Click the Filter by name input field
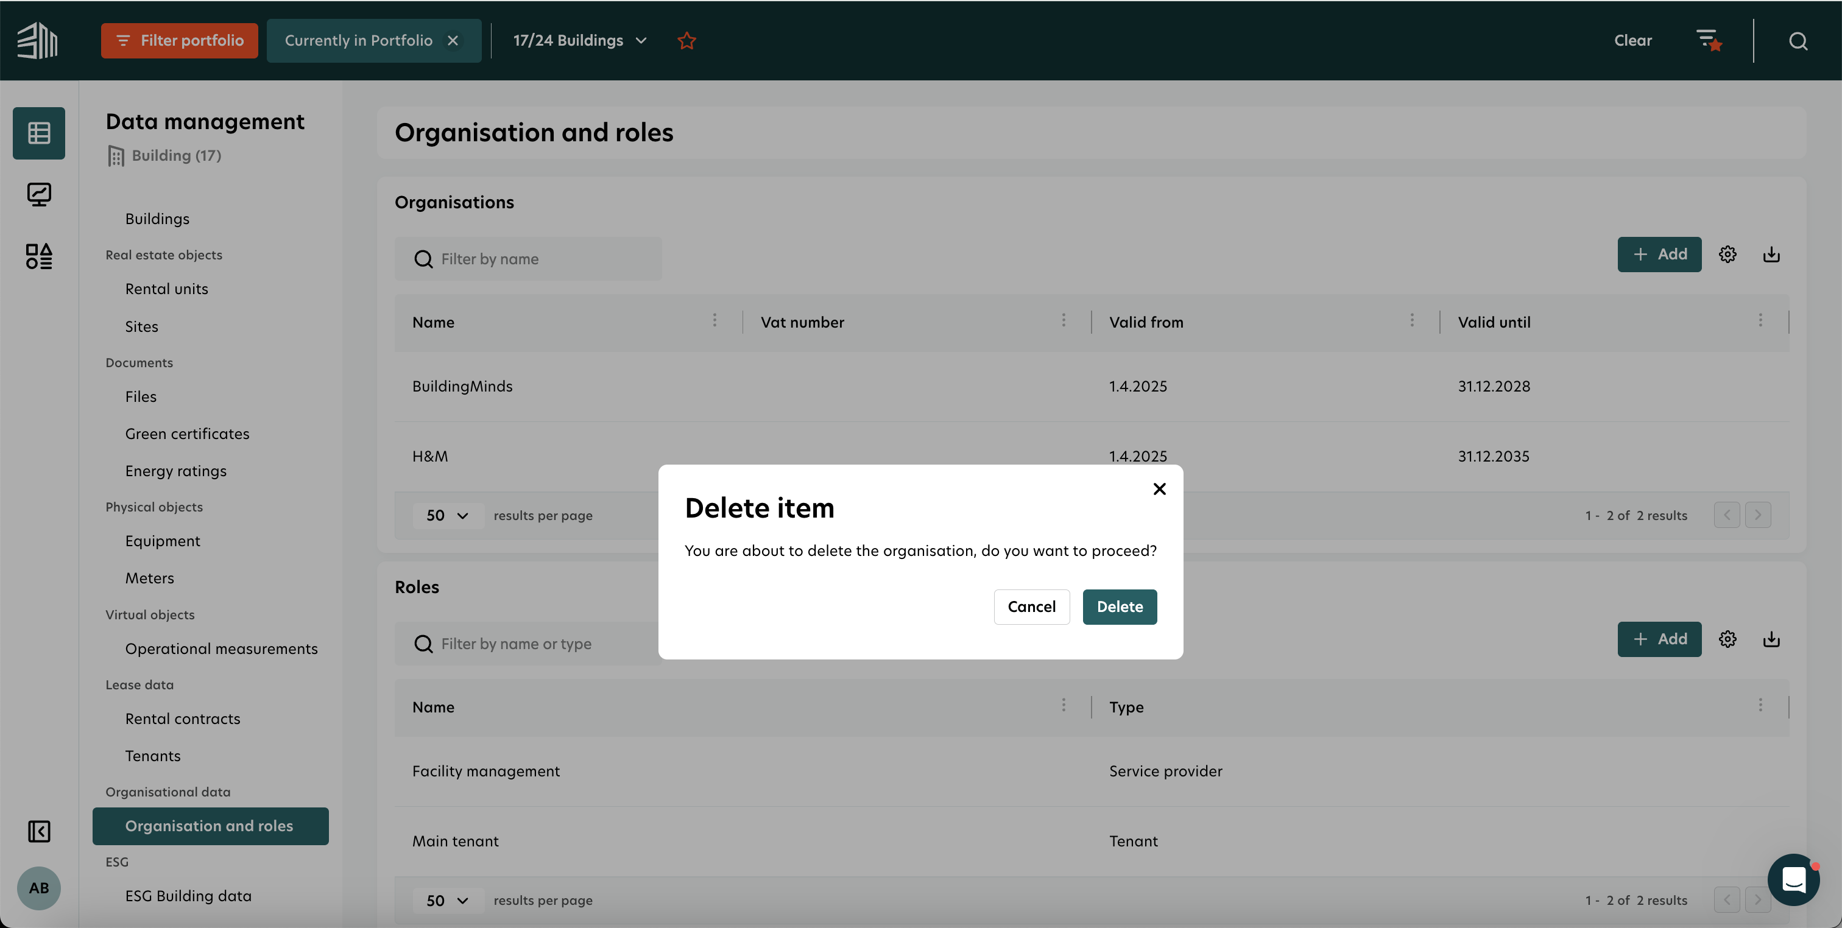This screenshot has width=1842, height=928. click(529, 259)
